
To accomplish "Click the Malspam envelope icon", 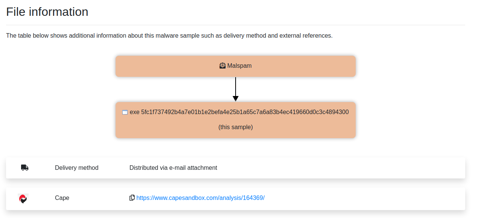I will (x=222, y=66).
